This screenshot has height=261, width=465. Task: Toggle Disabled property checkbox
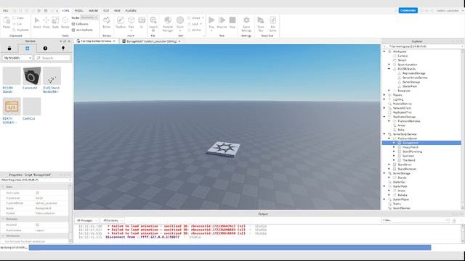point(37,225)
